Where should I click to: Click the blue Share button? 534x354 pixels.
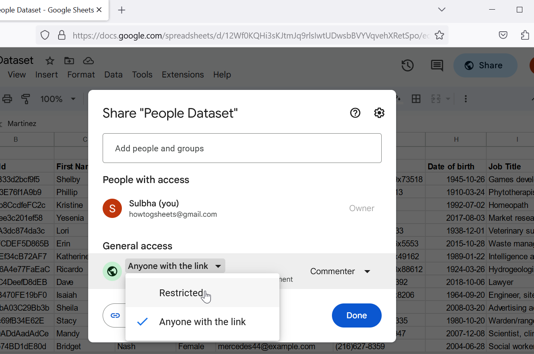tap(485, 65)
